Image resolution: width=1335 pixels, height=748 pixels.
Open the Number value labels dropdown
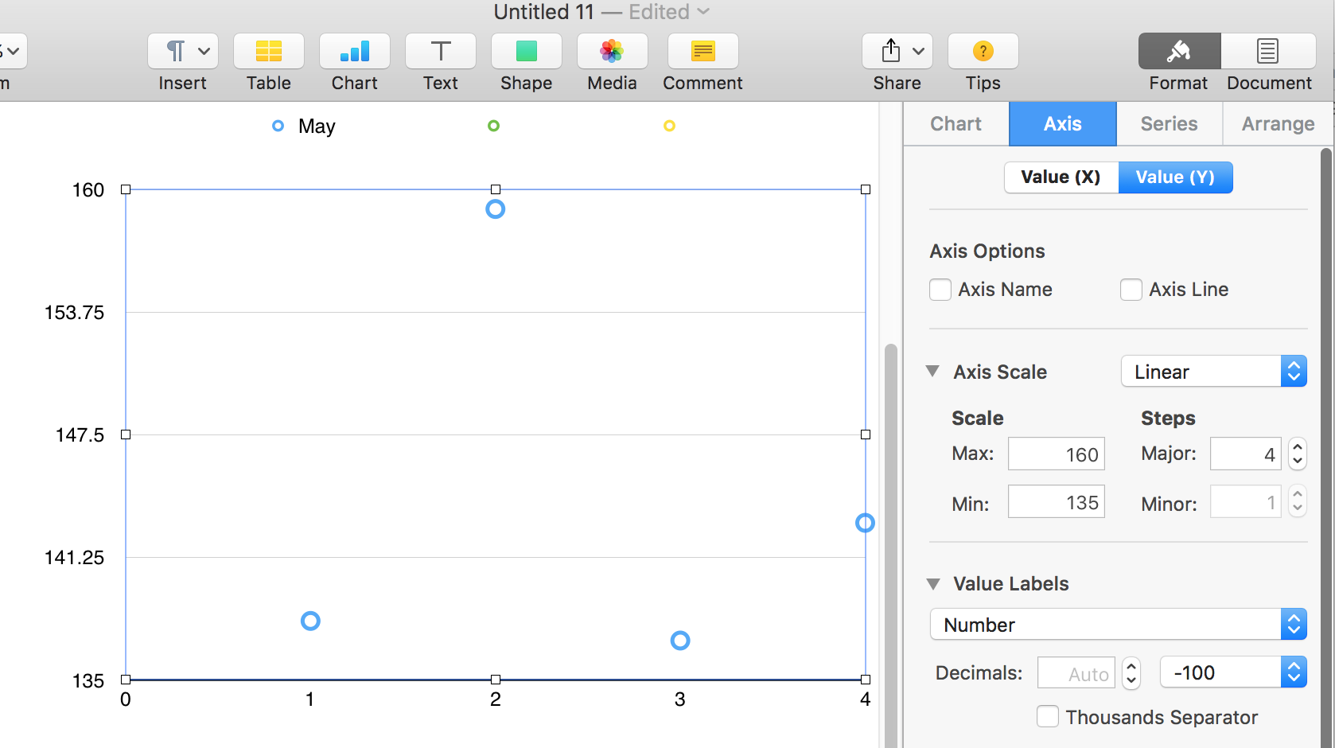tap(1118, 625)
